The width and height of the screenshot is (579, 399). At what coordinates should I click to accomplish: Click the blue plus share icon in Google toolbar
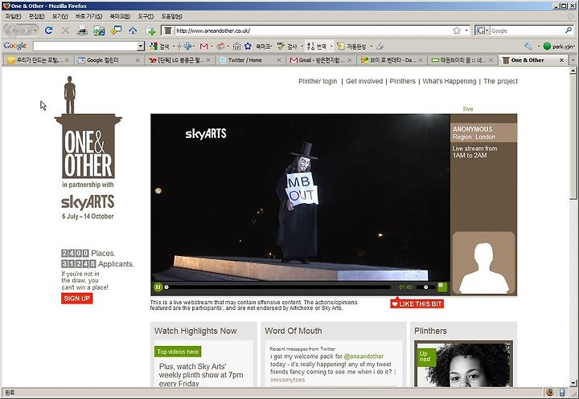187,46
